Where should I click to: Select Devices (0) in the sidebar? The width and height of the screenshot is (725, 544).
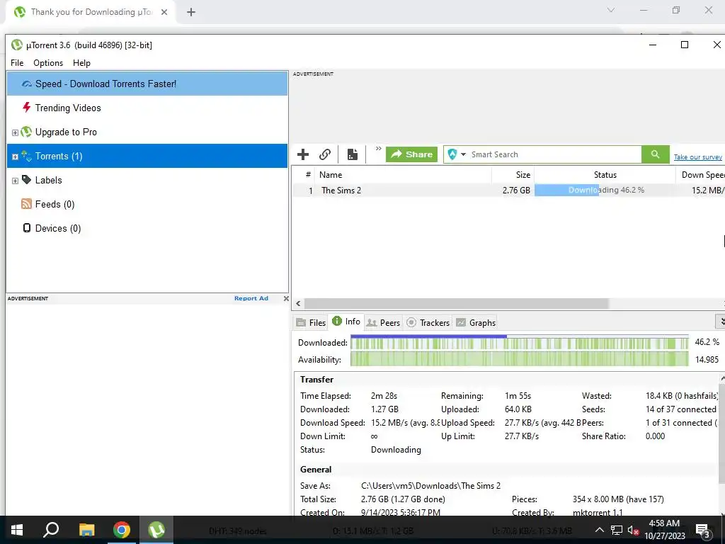[58, 228]
